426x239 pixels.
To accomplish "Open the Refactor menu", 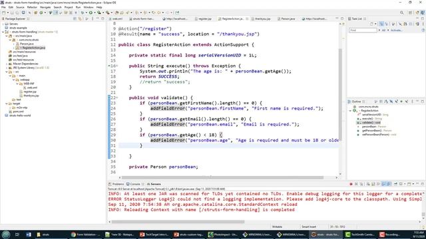I will (32, 7).
